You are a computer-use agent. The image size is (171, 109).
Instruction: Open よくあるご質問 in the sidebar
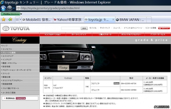[x=20, y=93]
